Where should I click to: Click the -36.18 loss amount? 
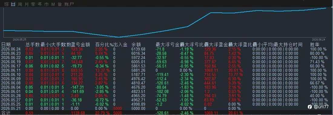pyautogui.click(x=77, y=100)
